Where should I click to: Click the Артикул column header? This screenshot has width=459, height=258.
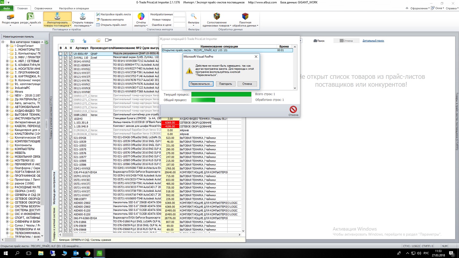click(82, 48)
